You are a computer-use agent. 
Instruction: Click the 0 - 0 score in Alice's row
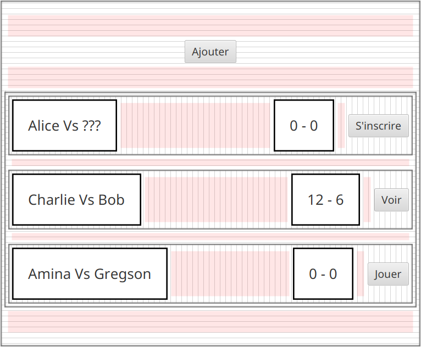tap(304, 126)
